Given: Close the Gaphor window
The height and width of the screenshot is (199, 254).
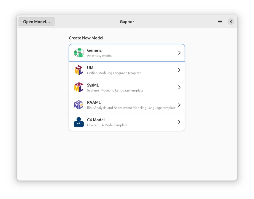Looking at the screenshot, I should coord(231,21).
